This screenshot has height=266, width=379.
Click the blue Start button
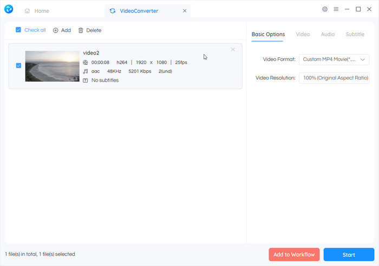[349, 255]
